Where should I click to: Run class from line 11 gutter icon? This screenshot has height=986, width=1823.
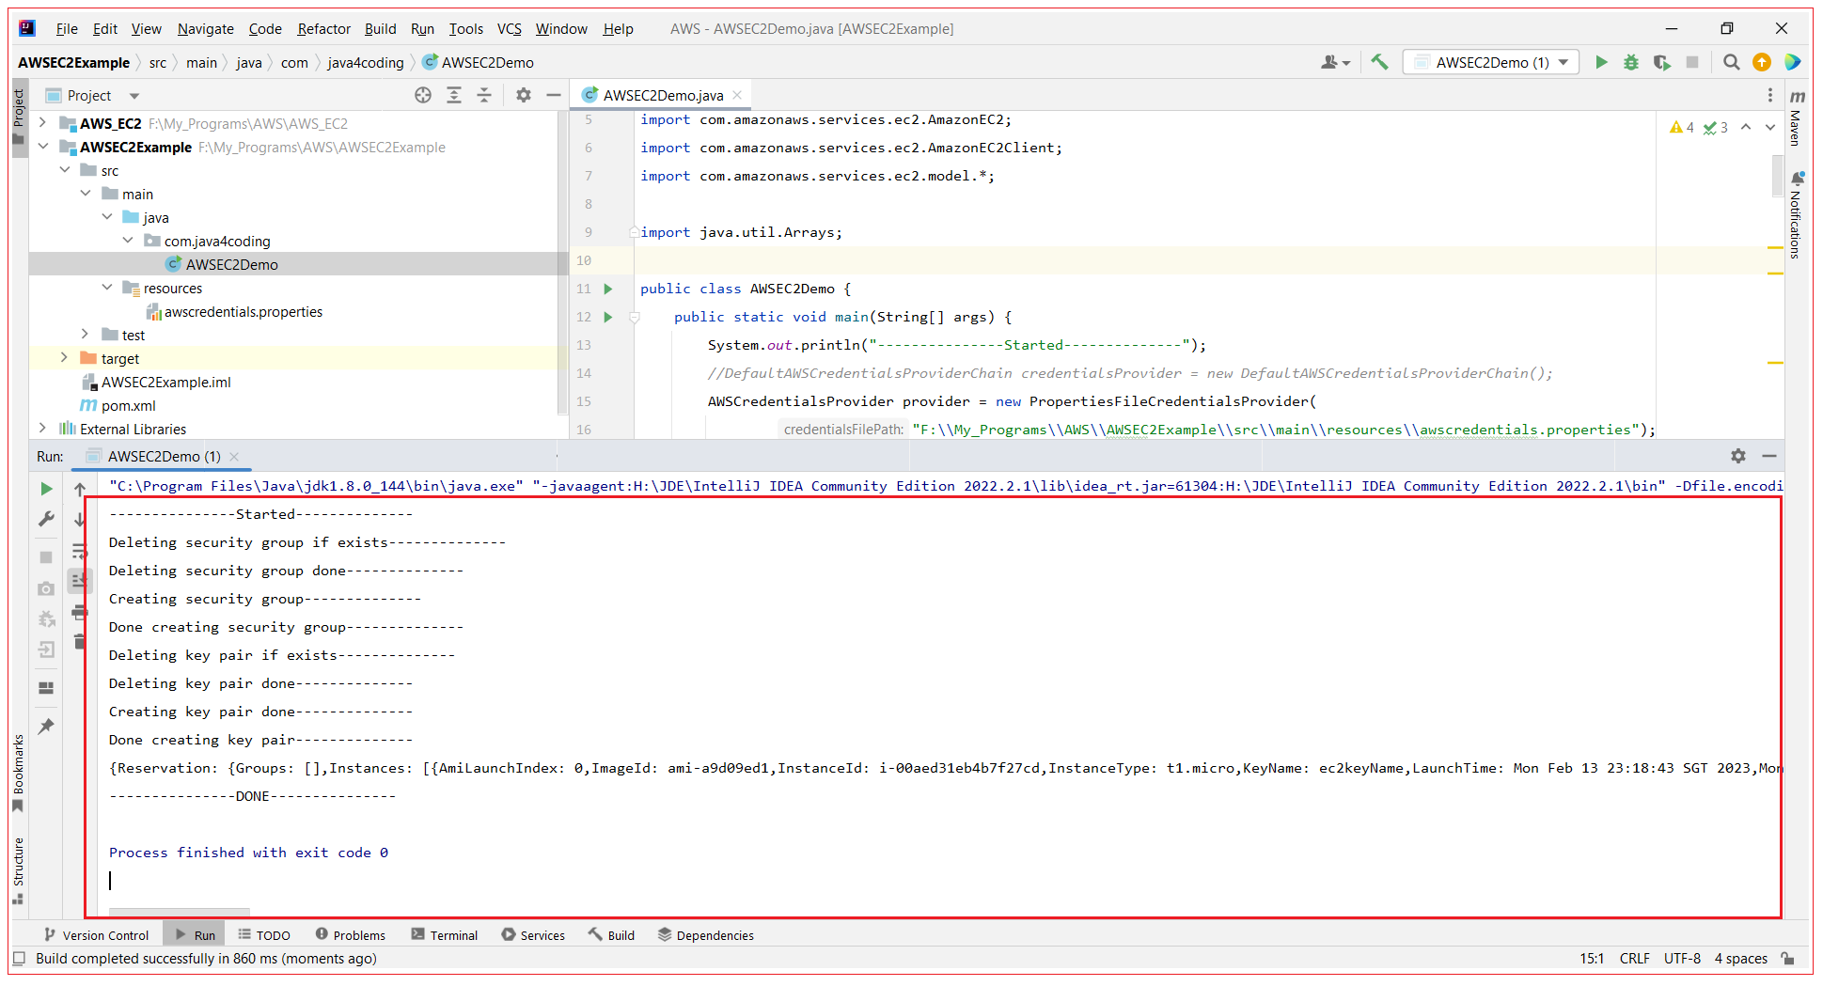coord(608,289)
